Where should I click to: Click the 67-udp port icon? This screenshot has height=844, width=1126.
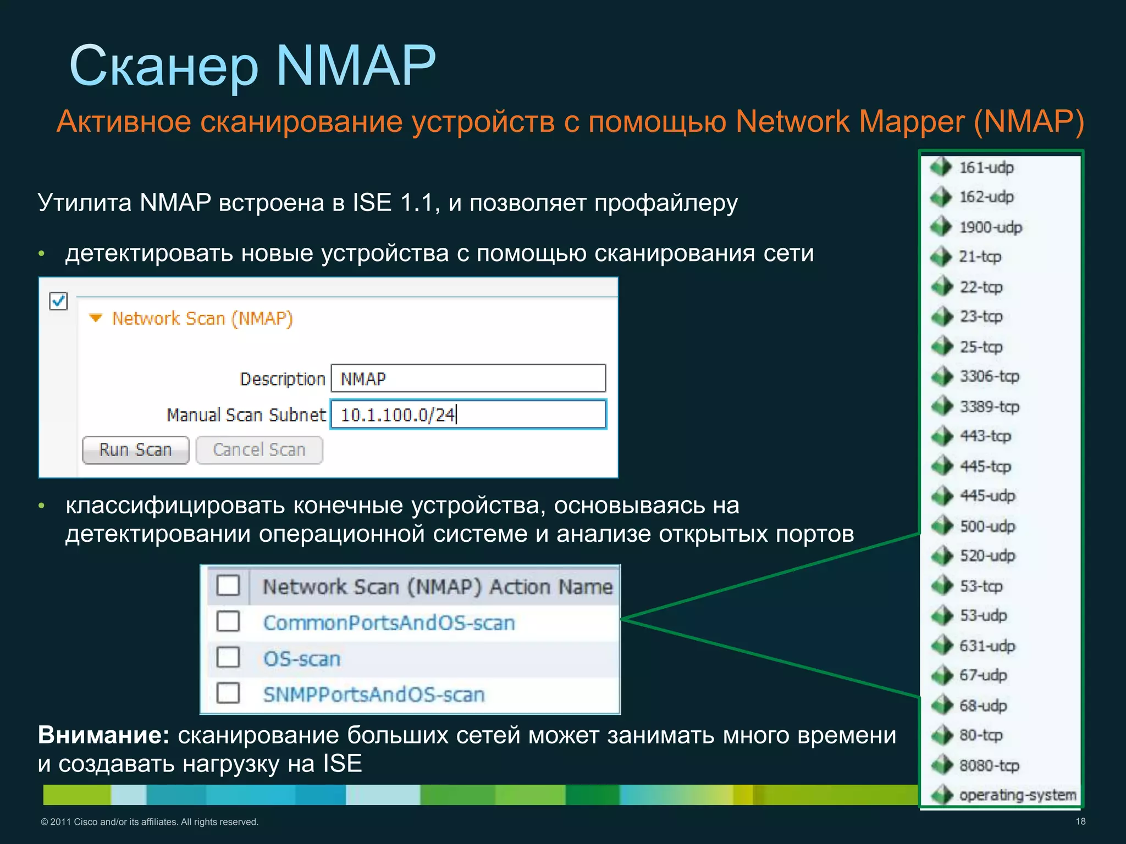pos(942,675)
